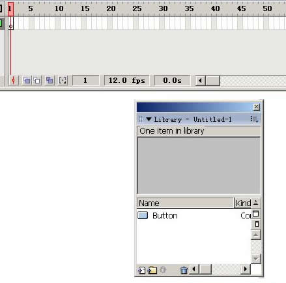286x283 pixels.
Task: Open the Library panel options menu
Action: [254, 119]
